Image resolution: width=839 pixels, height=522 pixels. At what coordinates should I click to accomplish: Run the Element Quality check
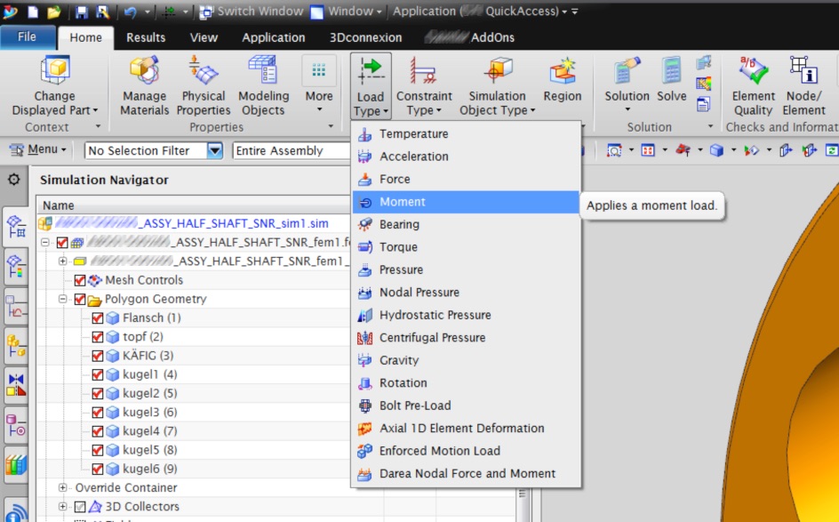(x=753, y=87)
